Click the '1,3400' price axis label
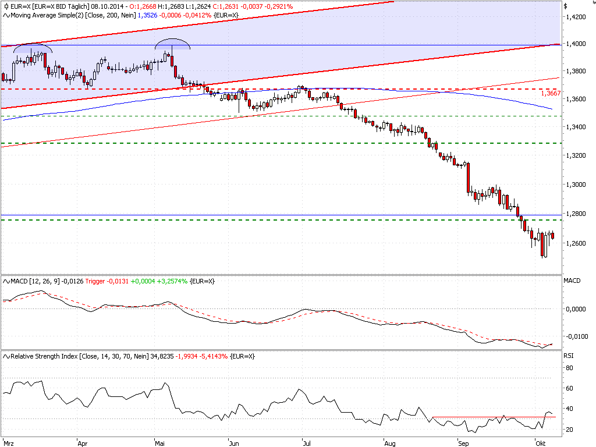Screen dimensions: 596x447 click(576, 127)
